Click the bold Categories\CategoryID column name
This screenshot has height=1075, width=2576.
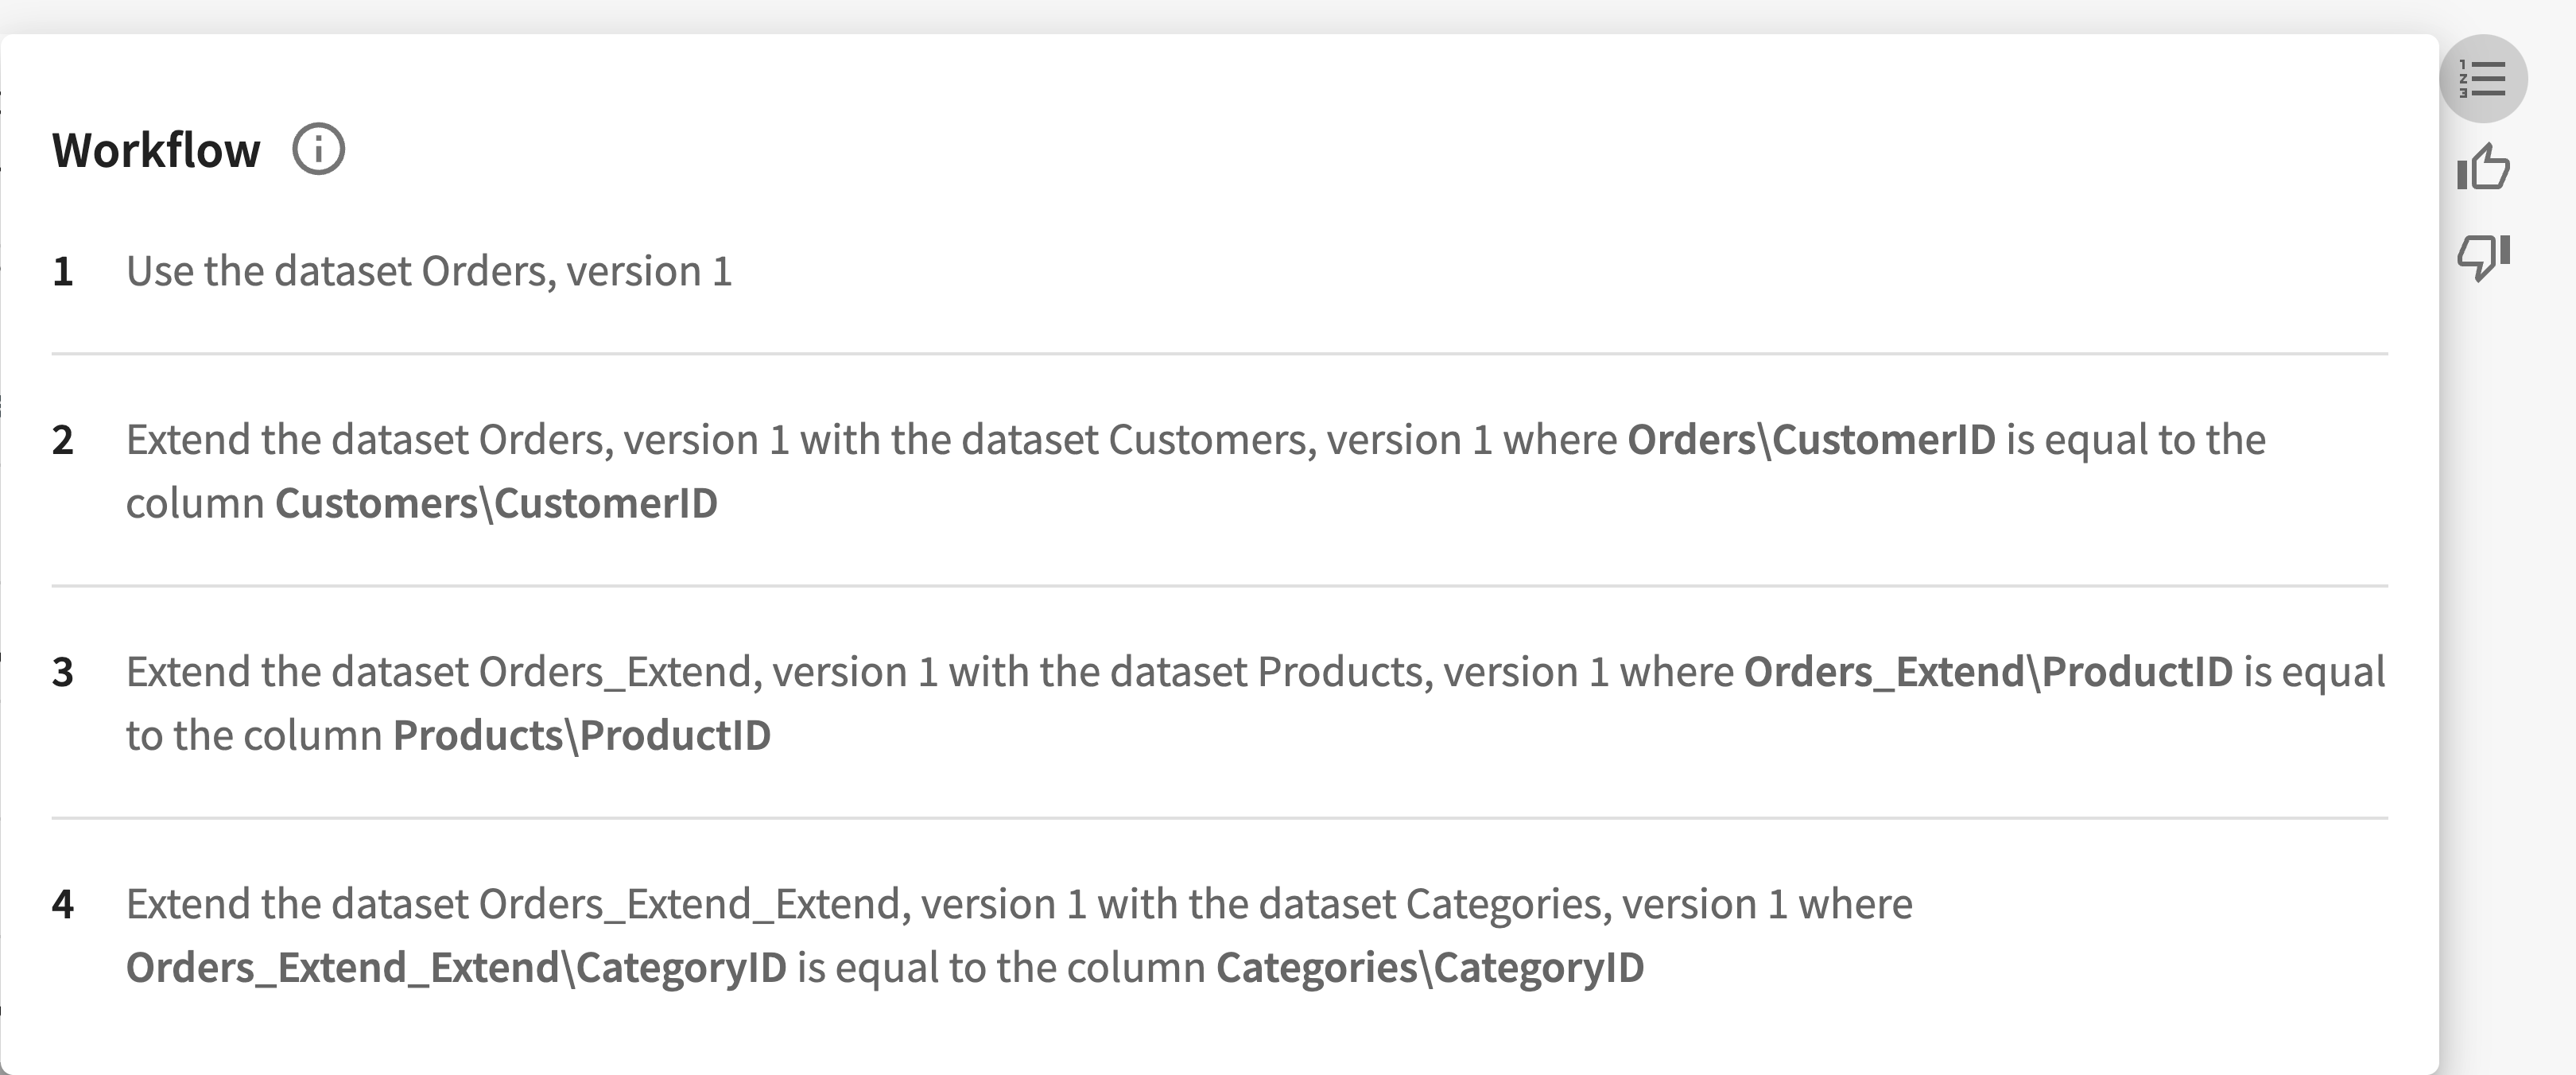1430,967
